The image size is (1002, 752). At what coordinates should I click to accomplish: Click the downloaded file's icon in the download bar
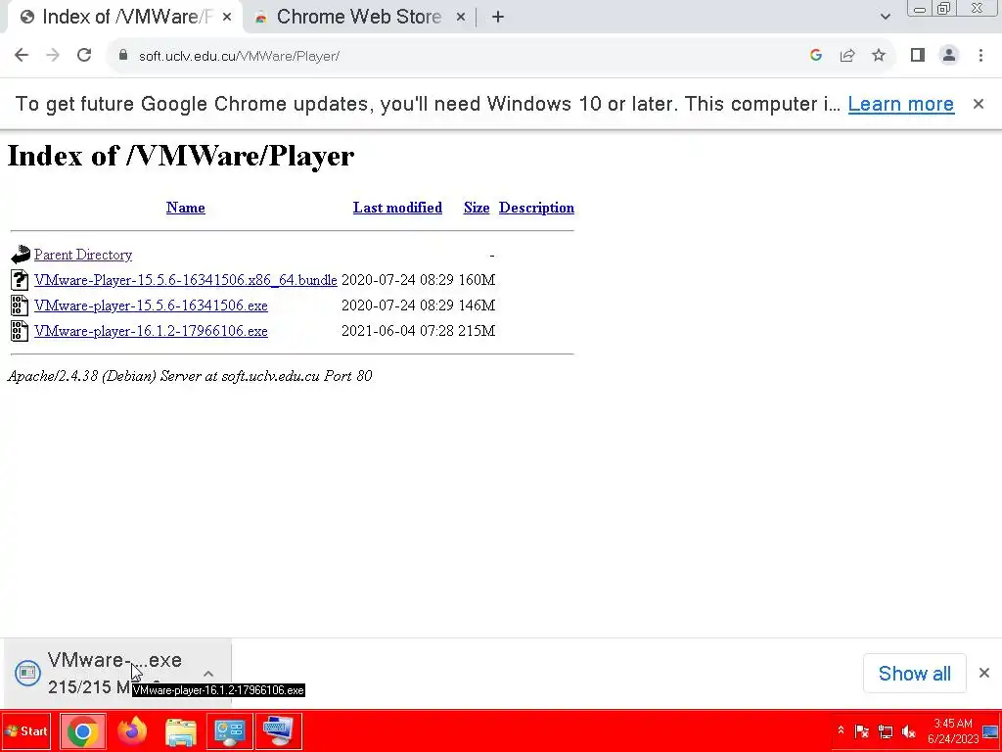coord(27,673)
